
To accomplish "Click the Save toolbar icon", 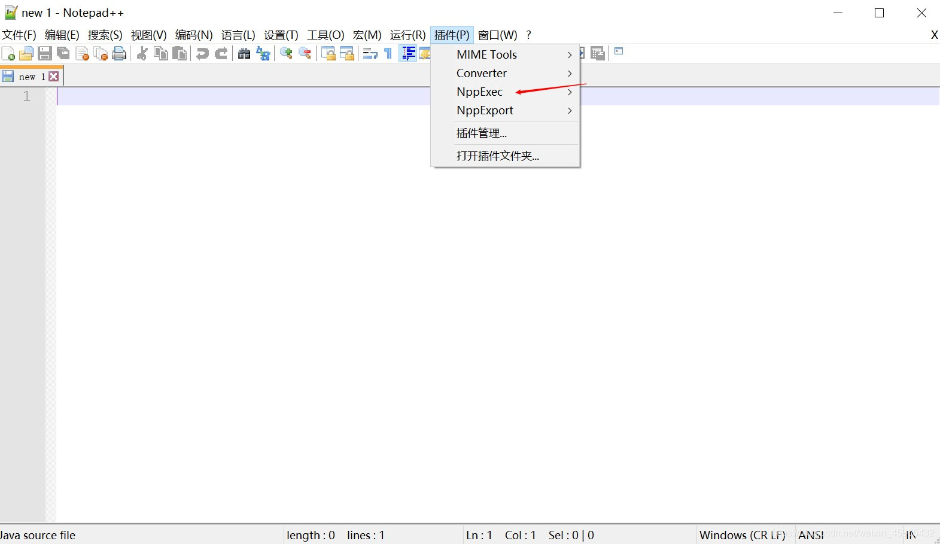I will pos(44,53).
